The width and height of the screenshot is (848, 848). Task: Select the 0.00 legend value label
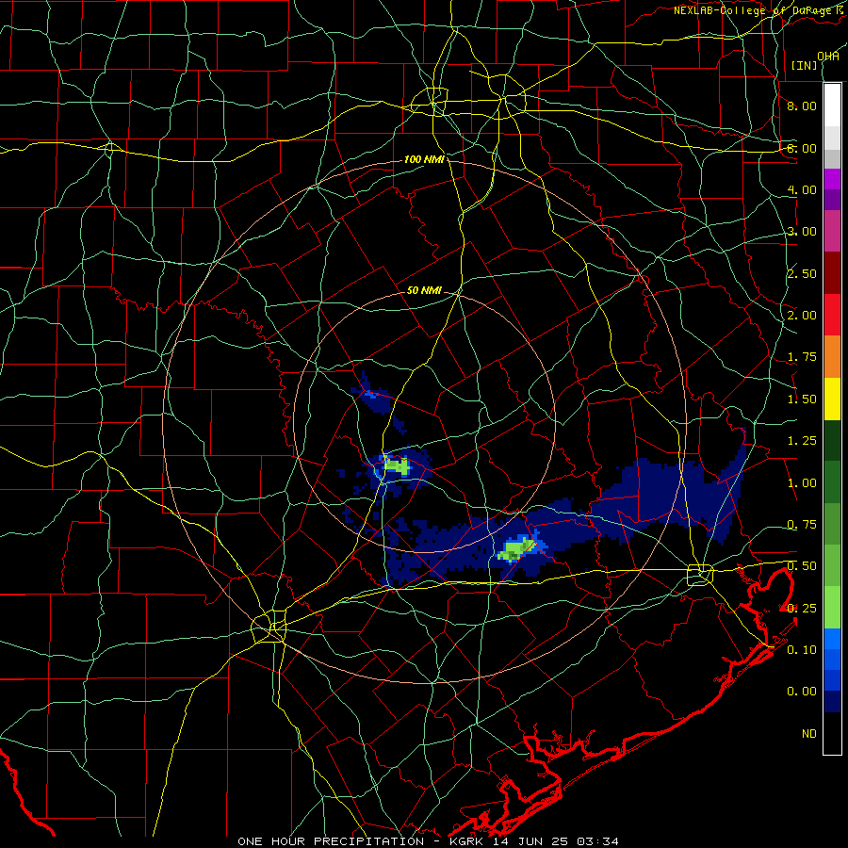point(802,692)
